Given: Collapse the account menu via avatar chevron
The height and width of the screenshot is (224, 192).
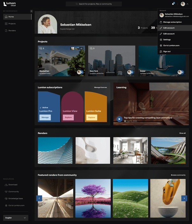Looking at the screenshot, I should pyautogui.click(x=188, y=4).
